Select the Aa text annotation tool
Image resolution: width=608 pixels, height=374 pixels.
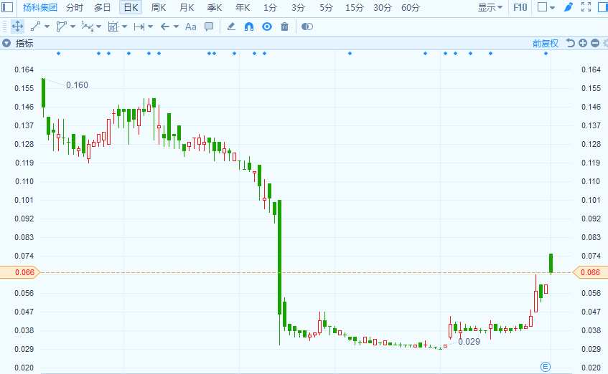(190, 27)
